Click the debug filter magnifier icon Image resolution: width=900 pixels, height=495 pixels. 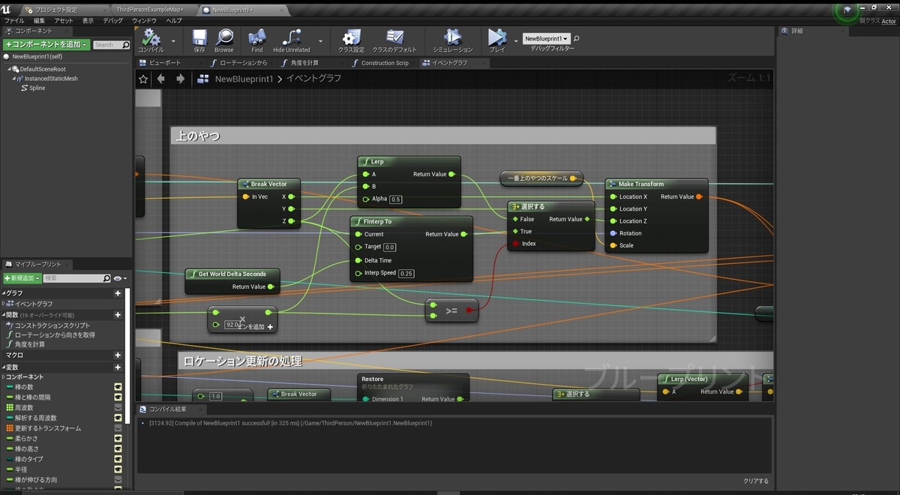point(577,38)
